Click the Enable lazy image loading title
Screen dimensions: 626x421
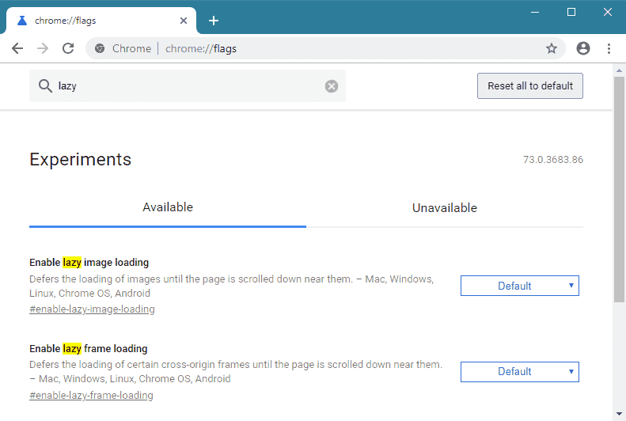tap(89, 262)
